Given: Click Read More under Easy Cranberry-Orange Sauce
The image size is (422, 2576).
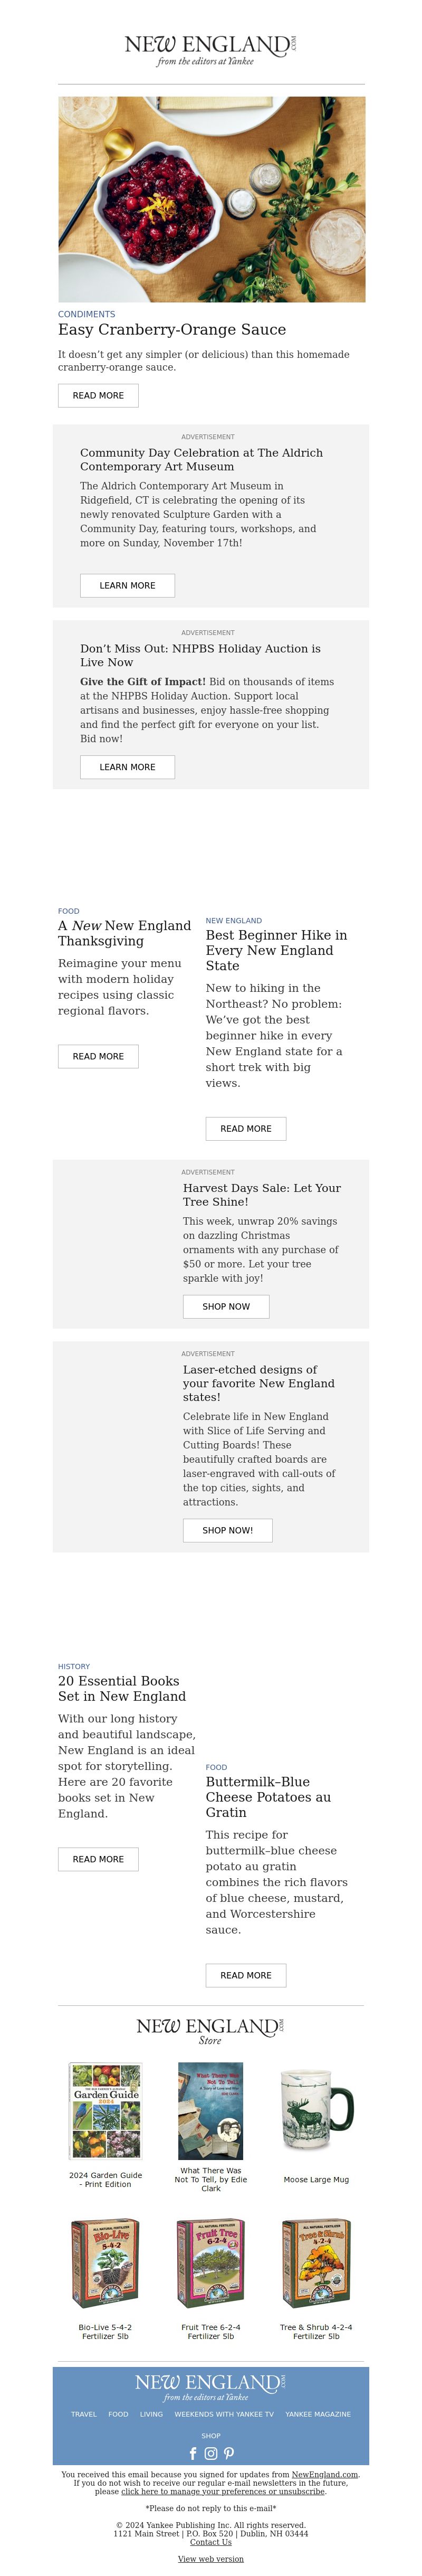Looking at the screenshot, I should click(x=98, y=395).
